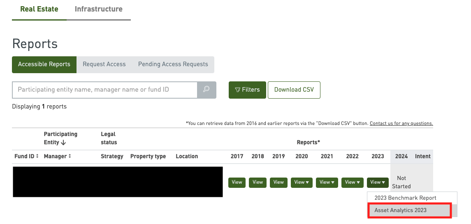
Task: Select 2023 Benchmark Report option
Action: tap(405, 198)
